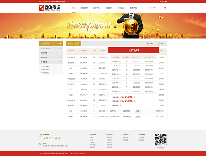Open the 联系我们 nav menu
The height and width of the screenshot is (156, 206).
[133, 8]
